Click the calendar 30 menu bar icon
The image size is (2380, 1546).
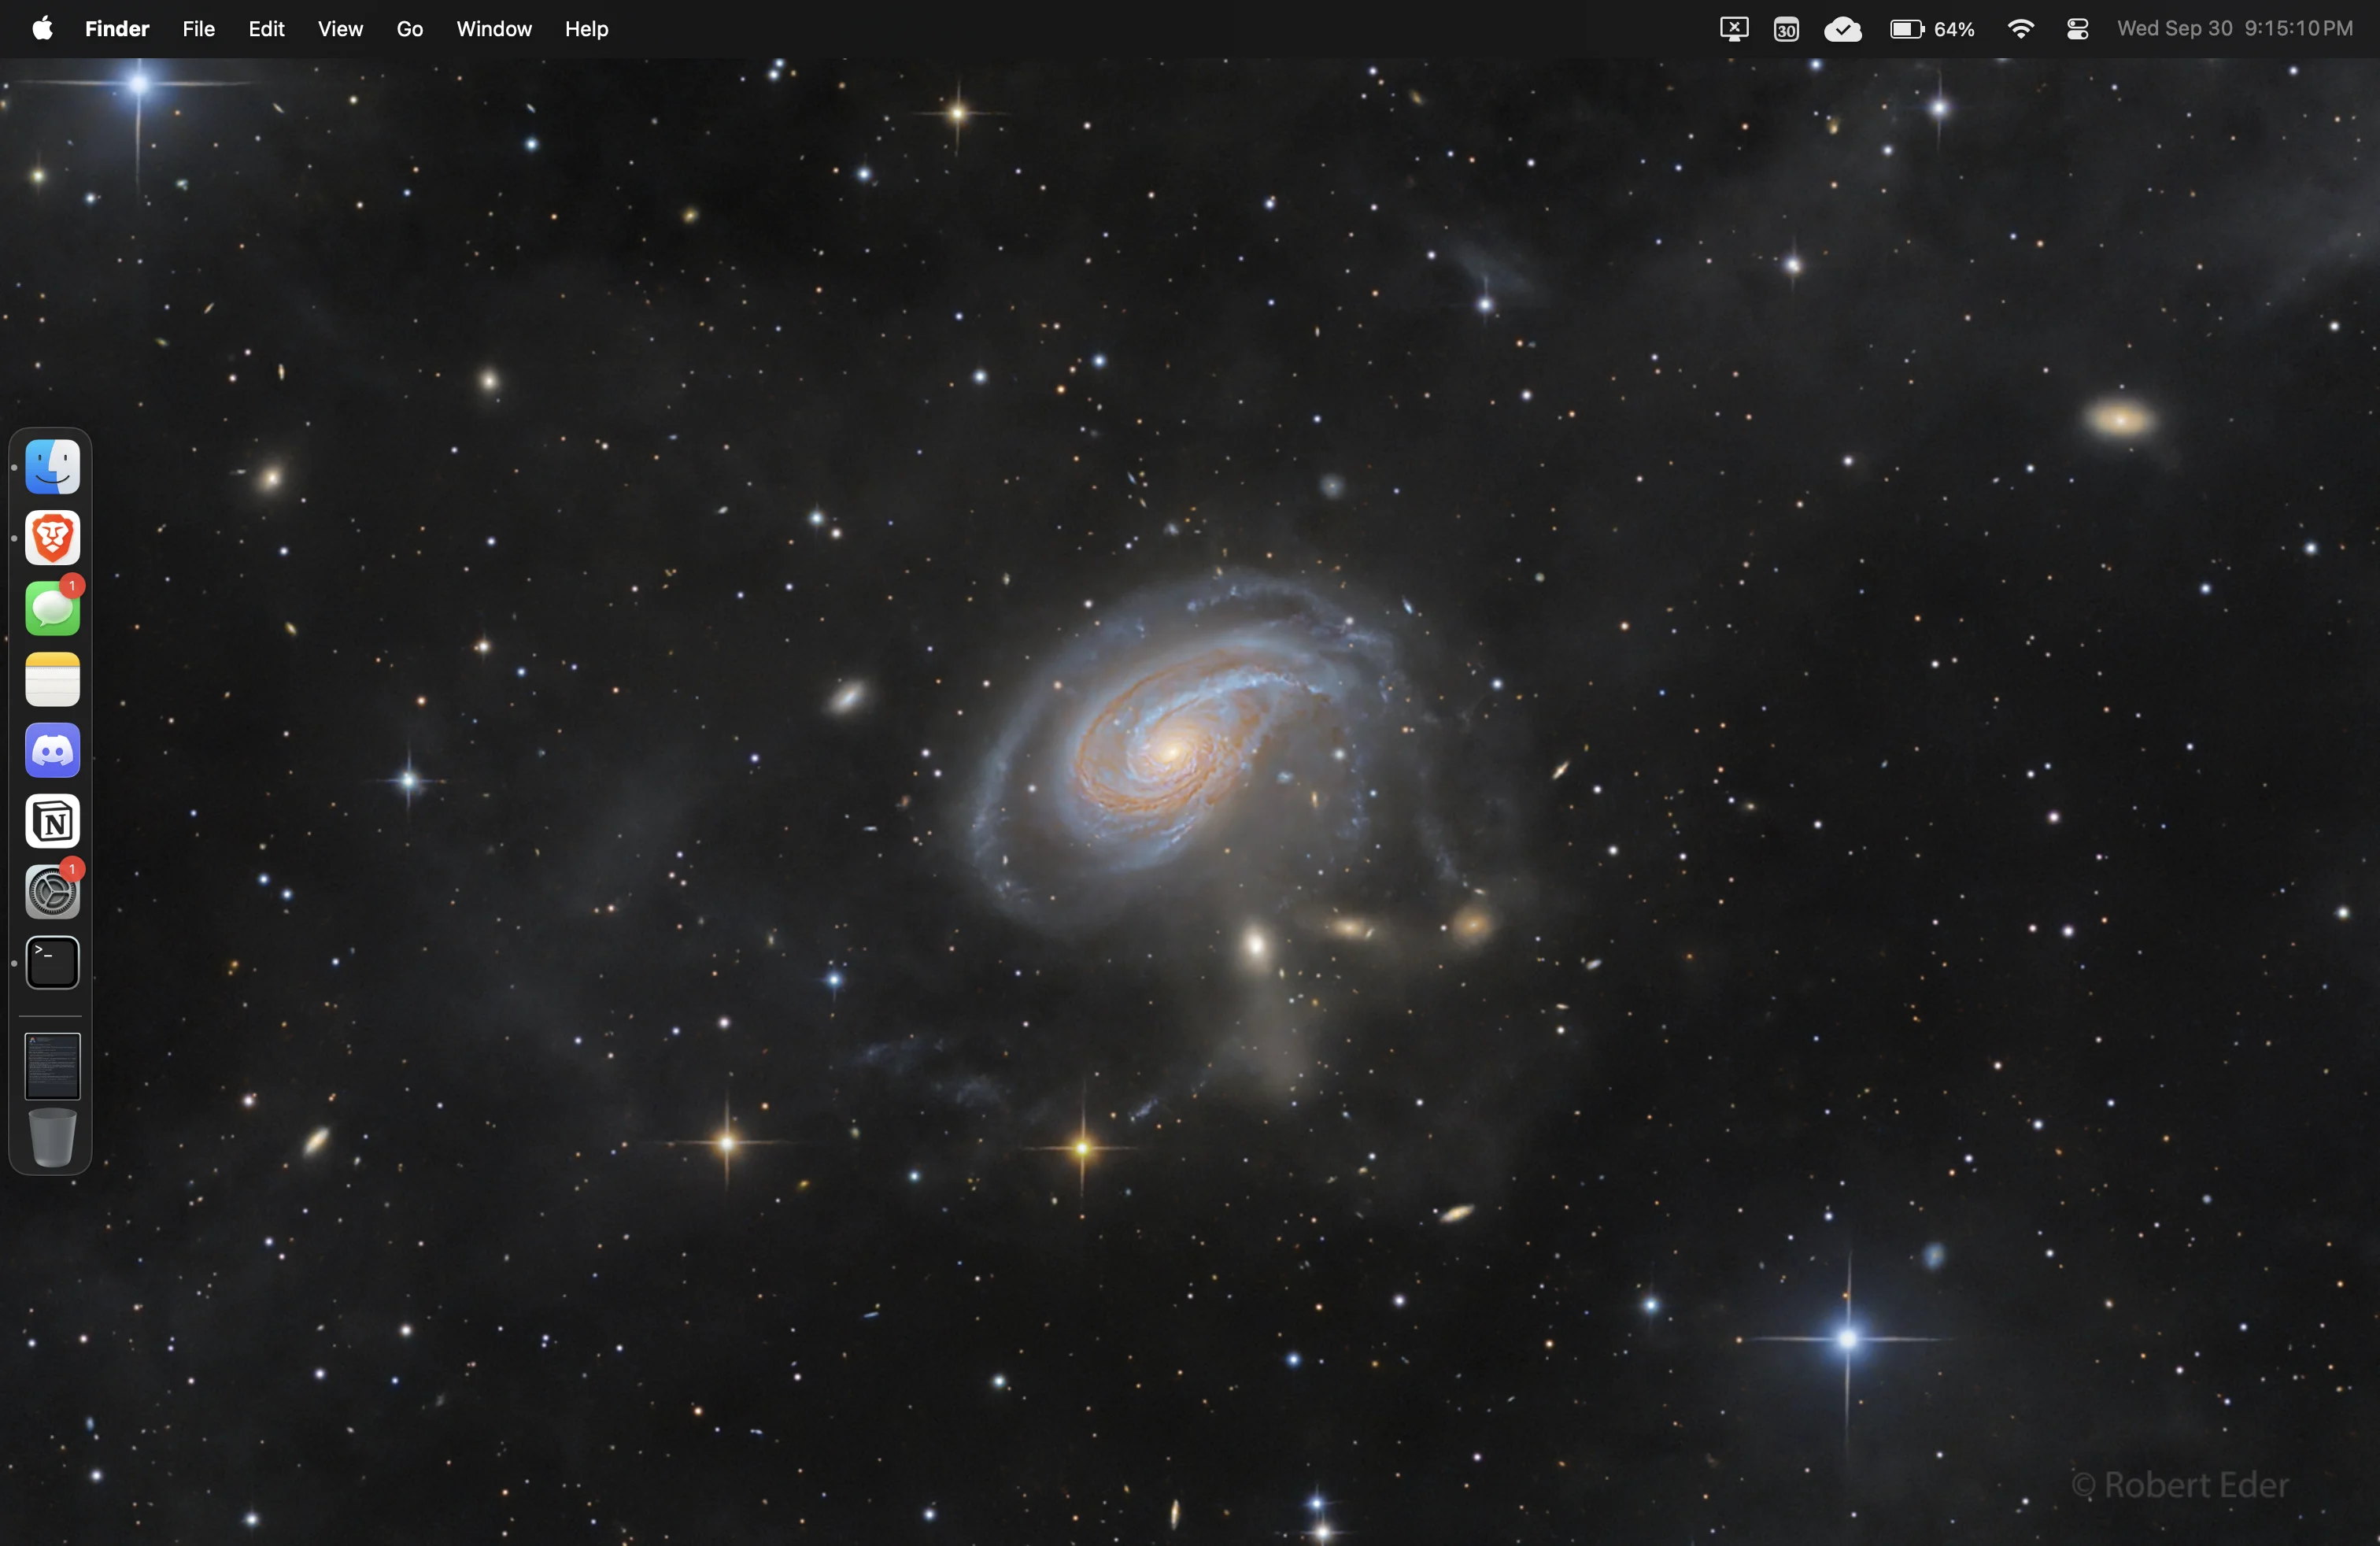(x=1787, y=29)
